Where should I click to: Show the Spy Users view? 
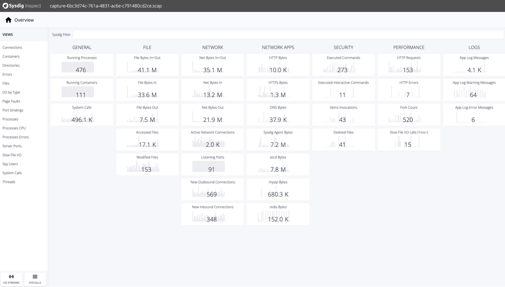click(x=10, y=164)
